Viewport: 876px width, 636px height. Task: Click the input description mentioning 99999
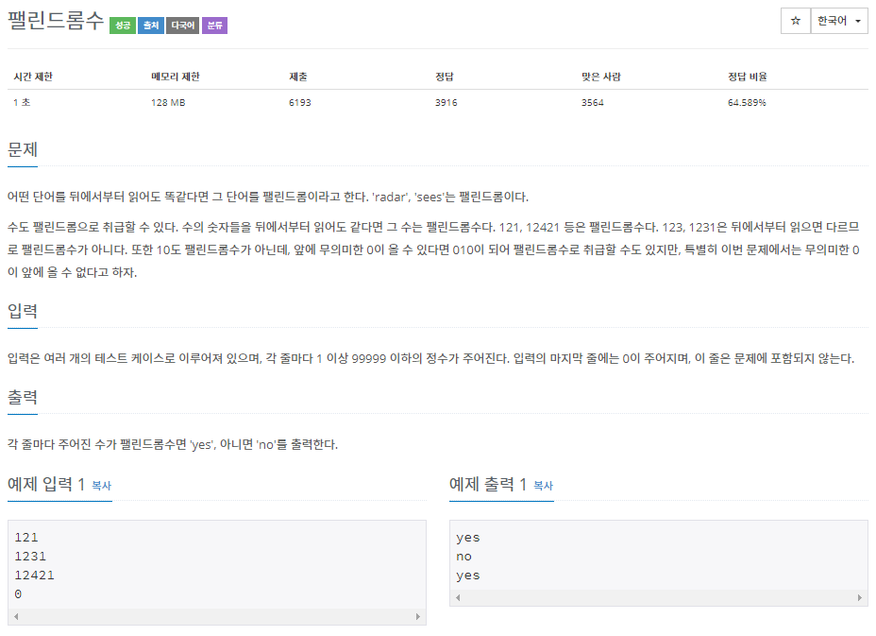[430, 358]
